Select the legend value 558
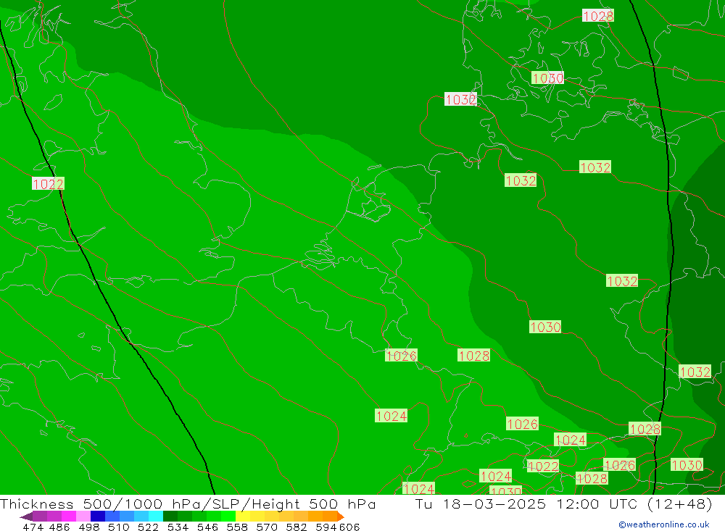Viewport: 725px width, 531px height. [237, 527]
